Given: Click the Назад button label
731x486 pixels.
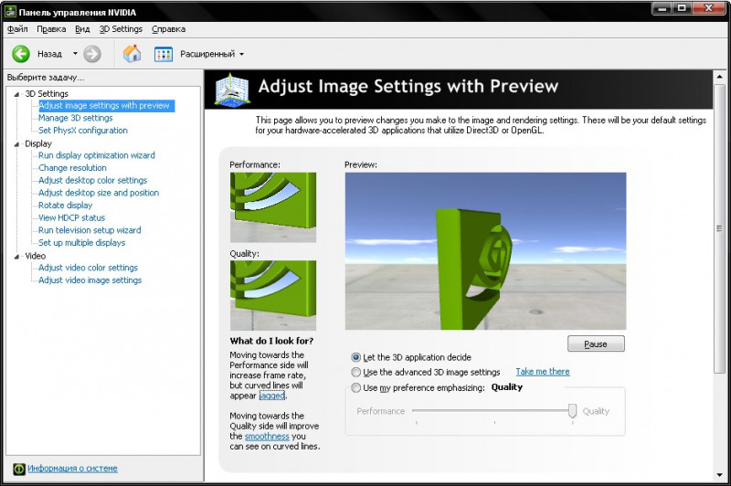Looking at the screenshot, I should 49,54.
